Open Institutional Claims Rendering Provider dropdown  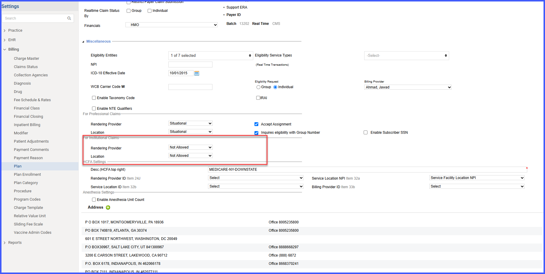191,147
